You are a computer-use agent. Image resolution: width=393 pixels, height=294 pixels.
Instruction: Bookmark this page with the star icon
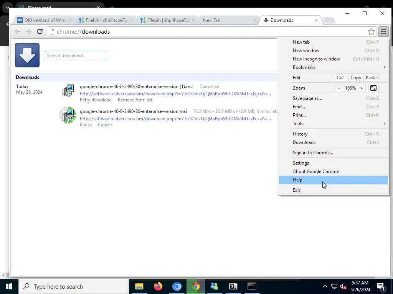coord(371,32)
